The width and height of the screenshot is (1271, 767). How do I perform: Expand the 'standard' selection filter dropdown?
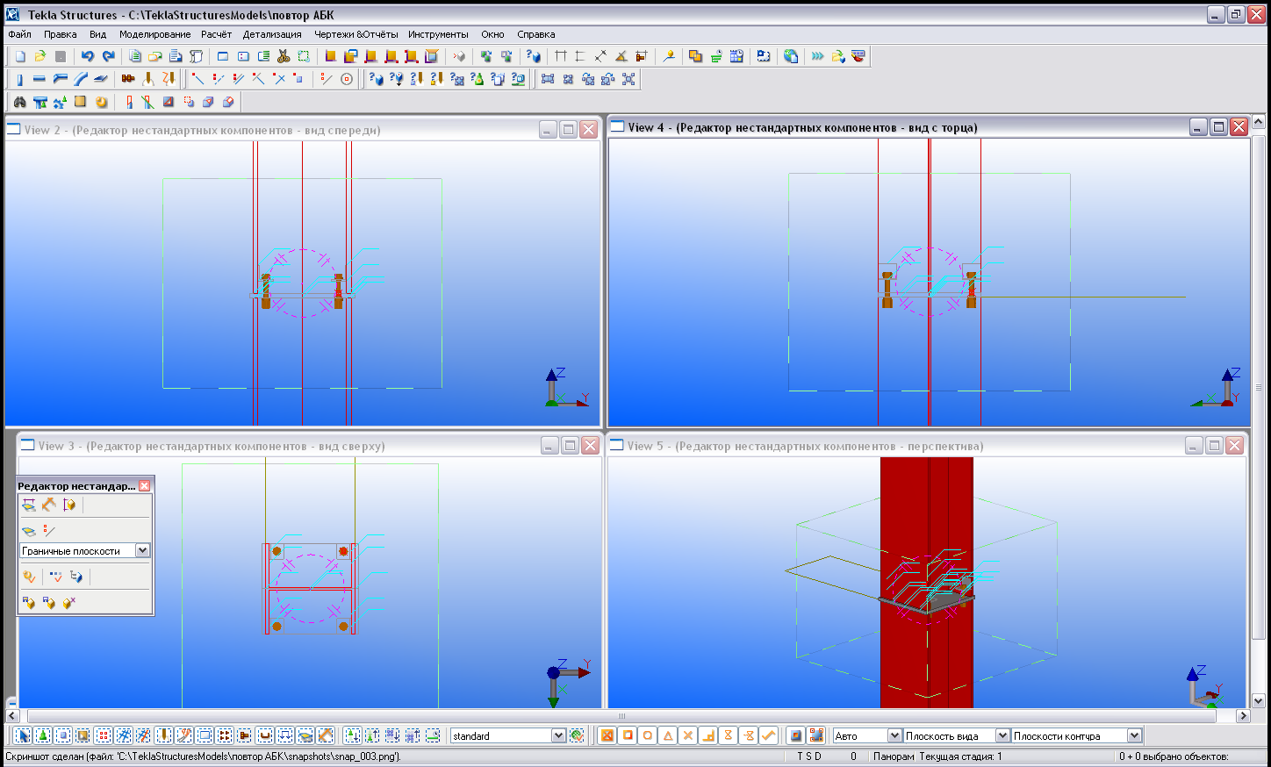pos(558,735)
